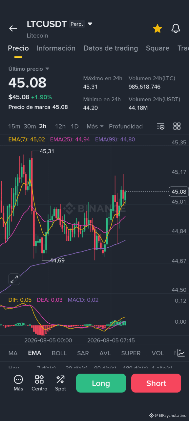Expand the Más timeframe dropdown
Viewport: 189px width, 421px height.
click(95, 126)
